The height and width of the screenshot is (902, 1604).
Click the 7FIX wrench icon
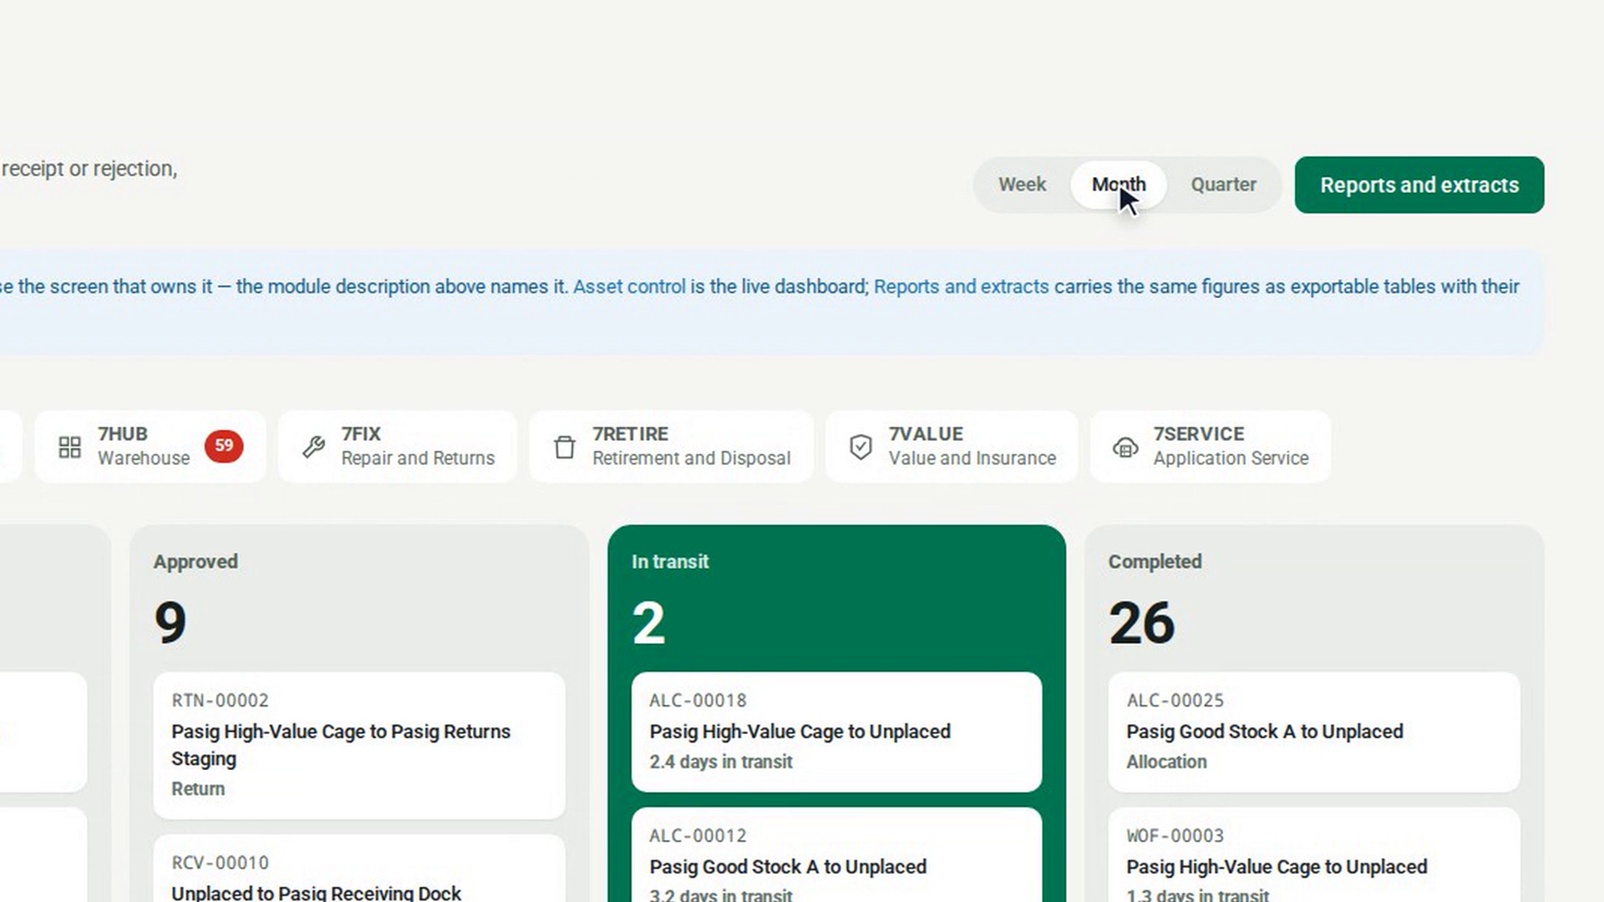314,447
